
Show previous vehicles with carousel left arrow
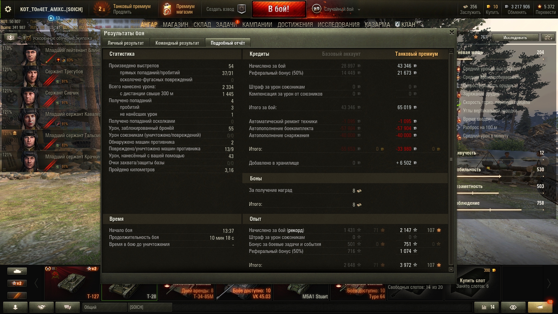click(x=36, y=283)
